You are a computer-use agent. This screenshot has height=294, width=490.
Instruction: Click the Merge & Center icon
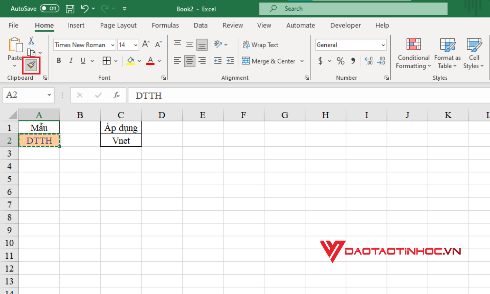click(x=246, y=61)
